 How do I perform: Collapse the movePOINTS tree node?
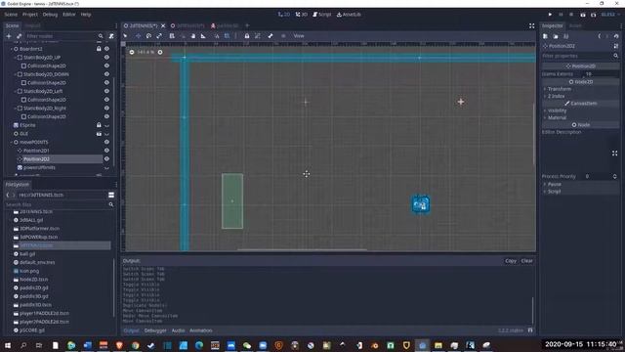pyautogui.click(x=11, y=142)
